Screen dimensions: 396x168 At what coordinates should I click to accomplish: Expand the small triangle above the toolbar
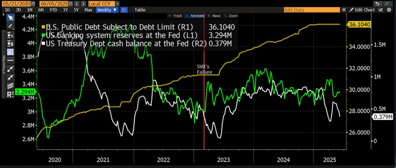coord(4,15)
